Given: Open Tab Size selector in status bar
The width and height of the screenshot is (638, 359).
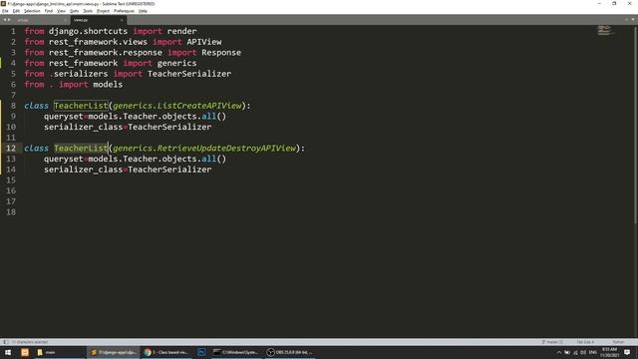Looking at the screenshot, I should 585,342.
